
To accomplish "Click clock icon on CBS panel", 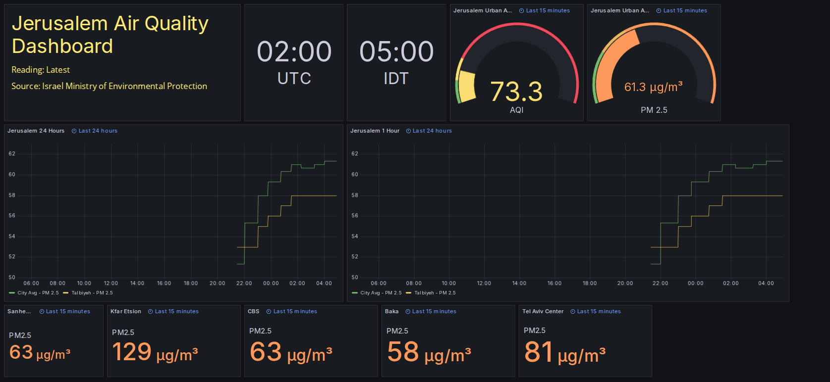I will (269, 312).
